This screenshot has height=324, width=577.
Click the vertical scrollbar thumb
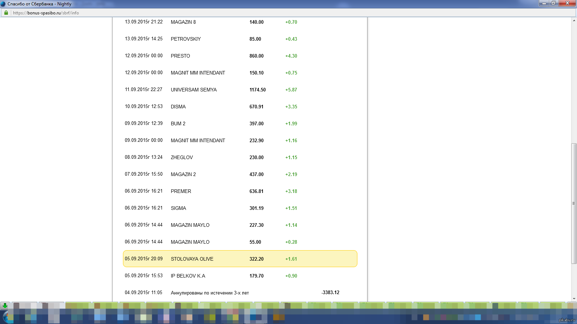tap(574, 203)
